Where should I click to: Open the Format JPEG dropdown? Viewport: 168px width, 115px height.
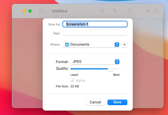(x=95, y=62)
